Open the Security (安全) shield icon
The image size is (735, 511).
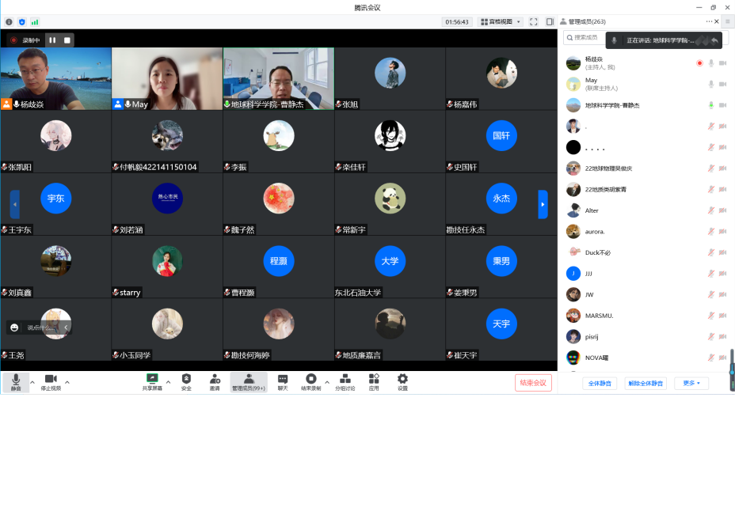[x=186, y=380]
